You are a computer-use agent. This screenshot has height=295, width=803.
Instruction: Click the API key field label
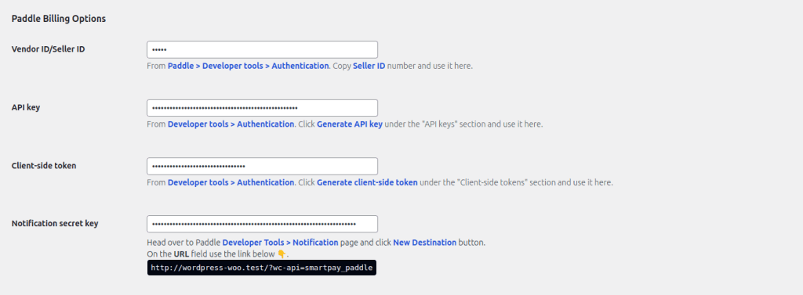(26, 107)
